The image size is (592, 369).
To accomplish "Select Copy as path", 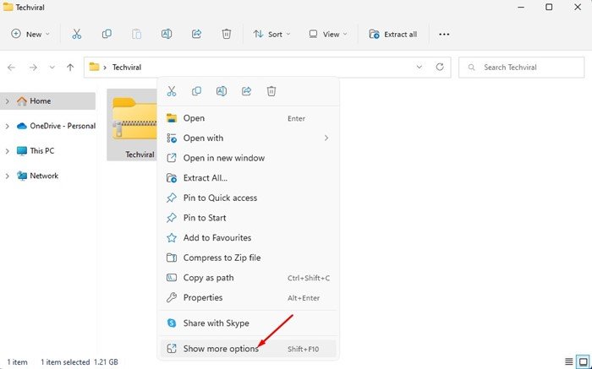I will (248, 278).
